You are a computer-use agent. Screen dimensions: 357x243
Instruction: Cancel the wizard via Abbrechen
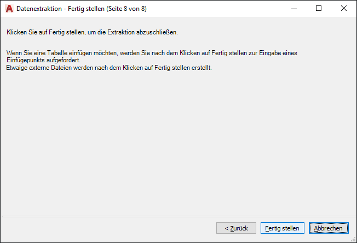tap(329, 228)
